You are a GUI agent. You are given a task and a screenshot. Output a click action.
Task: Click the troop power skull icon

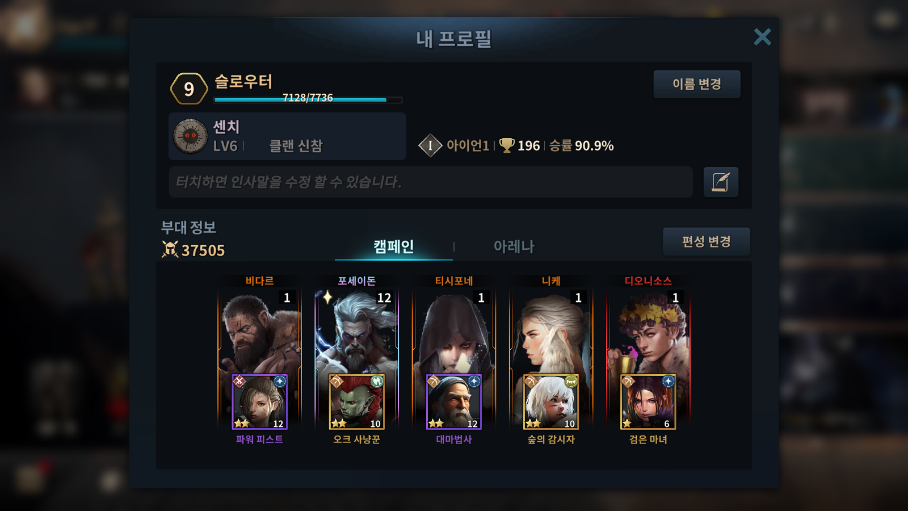click(170, 249)
